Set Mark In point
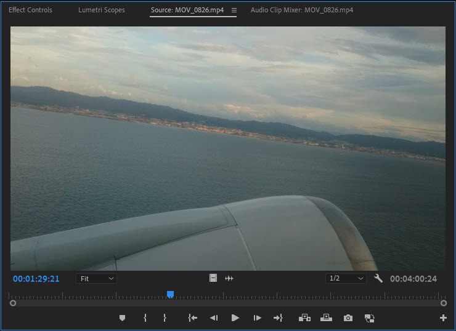This screenshot has width=456, height=331. click(x=145, y=318)
